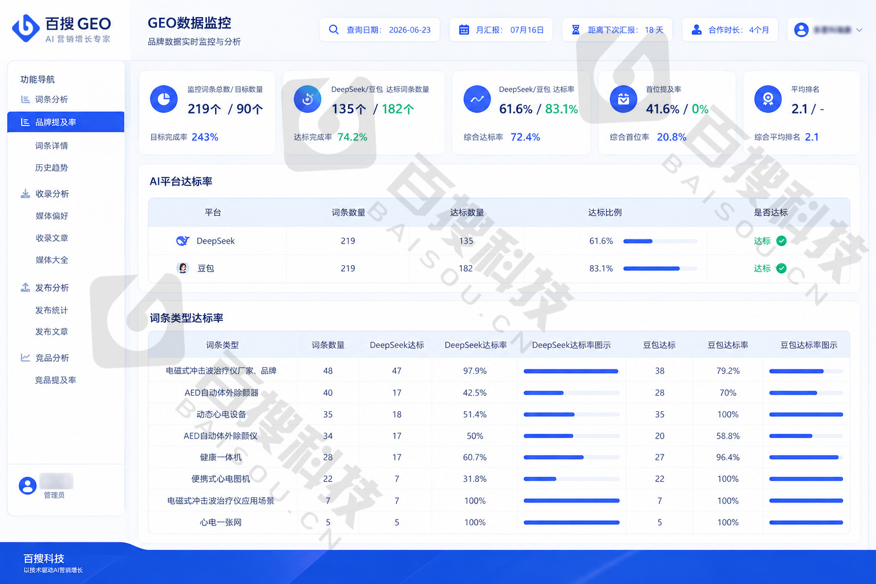
Task: Click 目标完成率 243% value
Action: (205, 137)
